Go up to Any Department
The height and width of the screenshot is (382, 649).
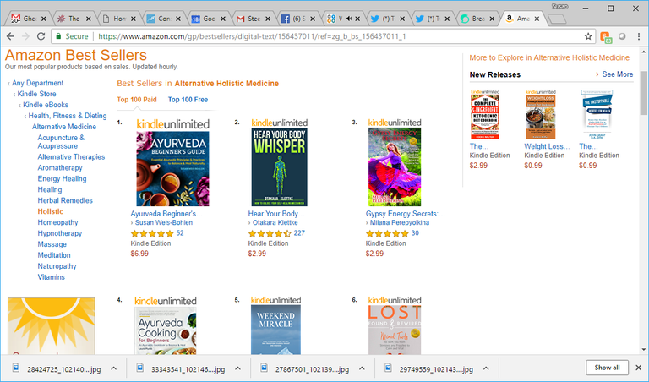(38, 83)
